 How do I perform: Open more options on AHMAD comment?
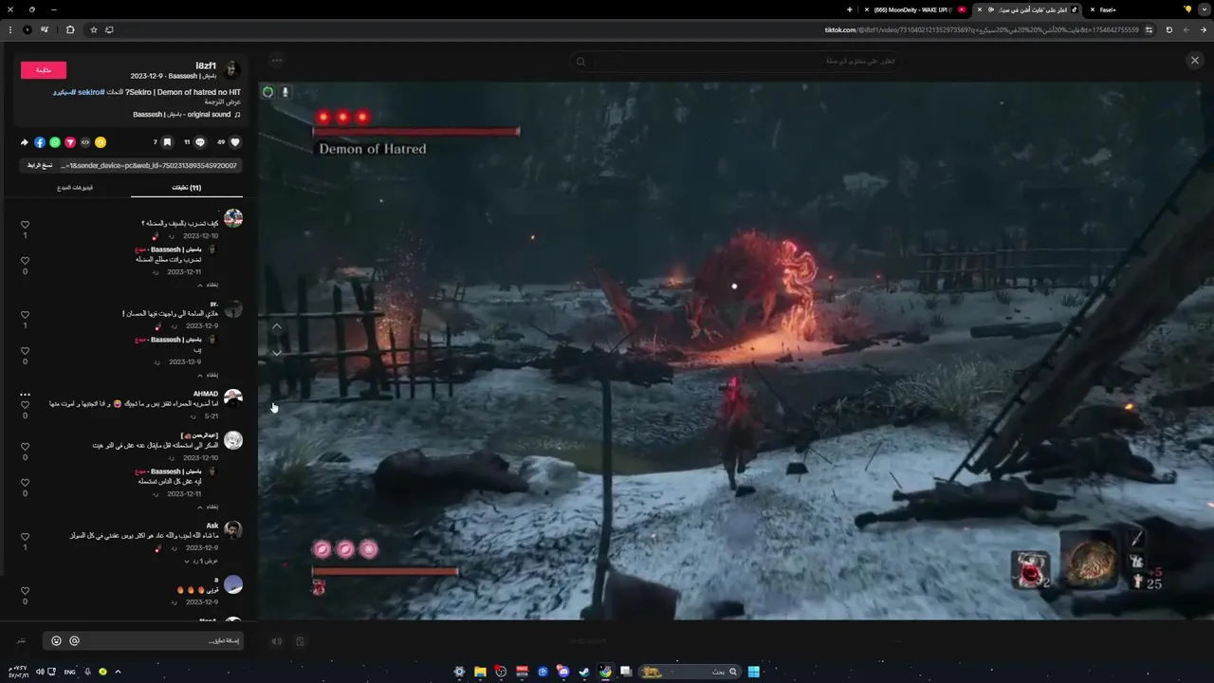click(25, 394)
